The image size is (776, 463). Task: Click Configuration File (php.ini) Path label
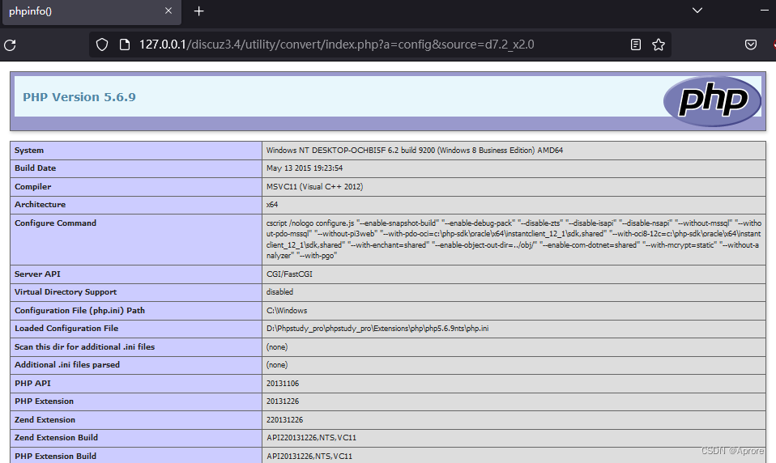[x=79, y=311]
